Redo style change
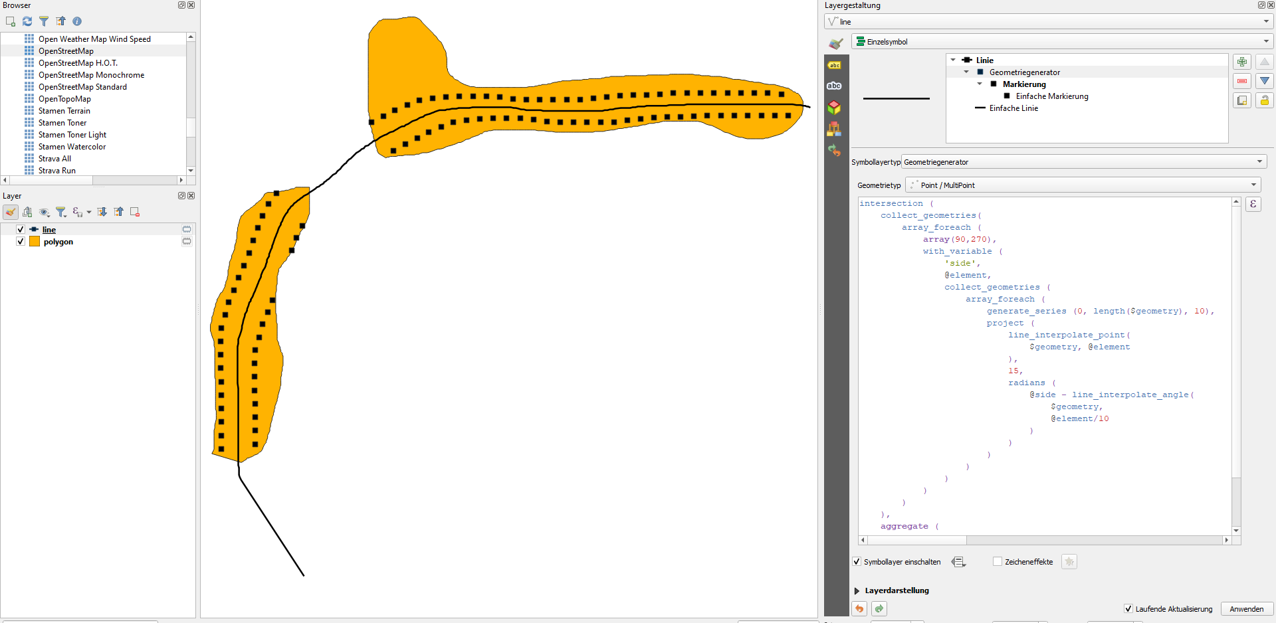Screen dimensions: 1276x623 tap(879, 608)
